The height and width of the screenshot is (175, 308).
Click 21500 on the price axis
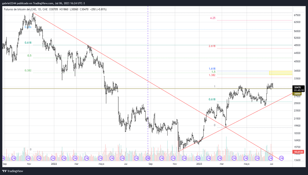[x=298, y=119]
